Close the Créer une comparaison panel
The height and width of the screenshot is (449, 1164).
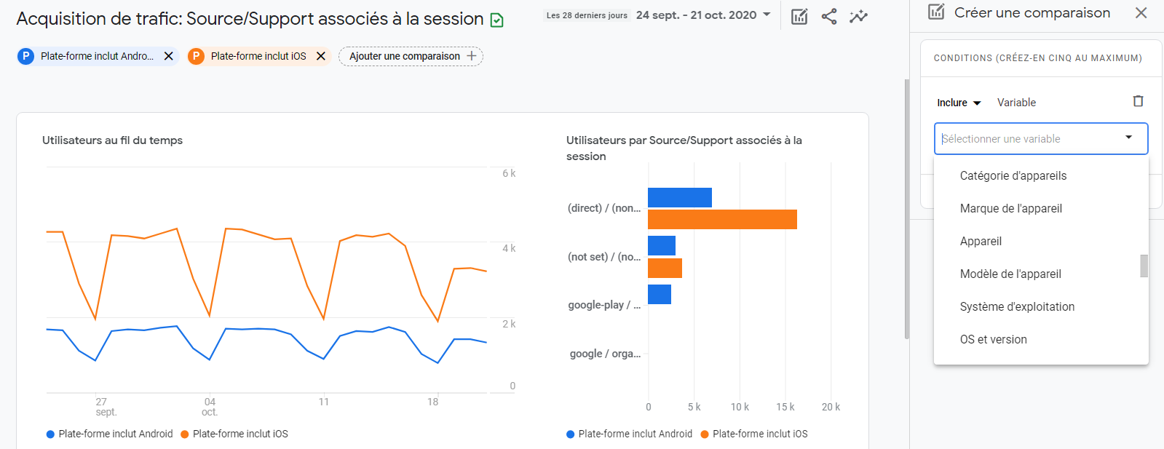click(x=1141, y=13)
